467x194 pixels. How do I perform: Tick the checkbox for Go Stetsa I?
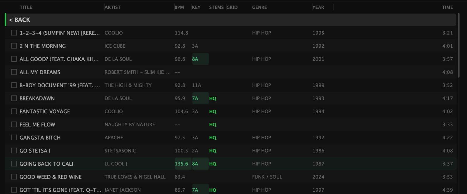click(x=14, y=150)
